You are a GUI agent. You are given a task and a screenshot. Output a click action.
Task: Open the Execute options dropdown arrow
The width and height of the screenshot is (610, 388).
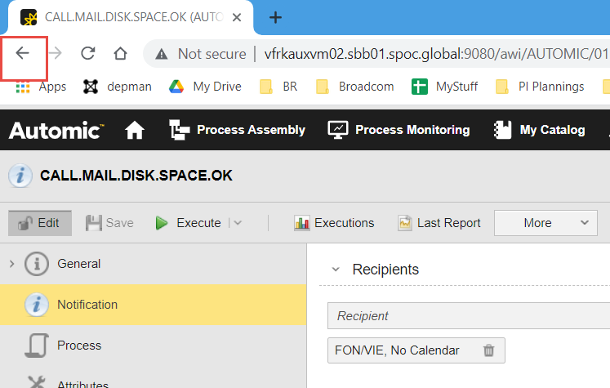coord(238,223)
